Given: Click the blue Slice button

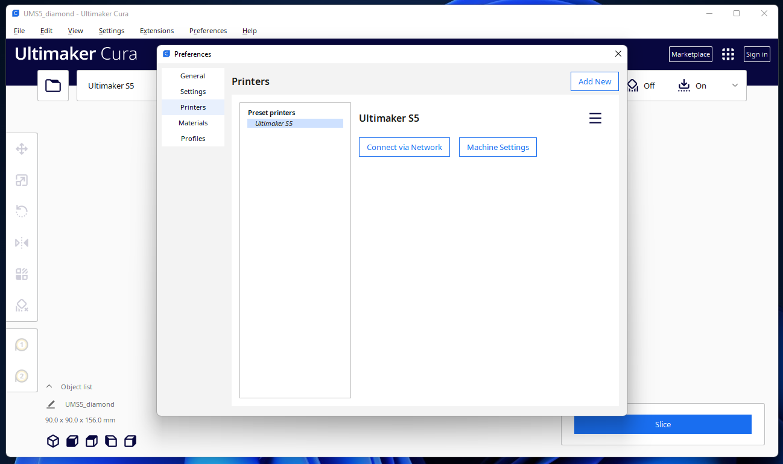Looking at the screenshot, I should click(x=663, y=424).
